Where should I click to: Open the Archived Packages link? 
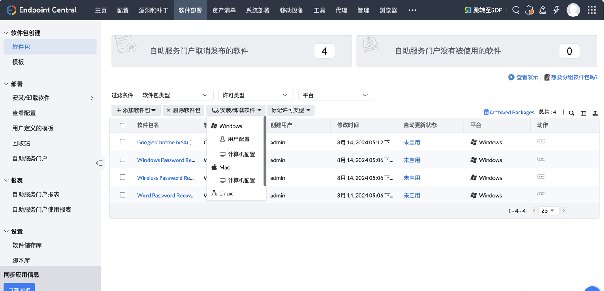[x=509, y=112]
